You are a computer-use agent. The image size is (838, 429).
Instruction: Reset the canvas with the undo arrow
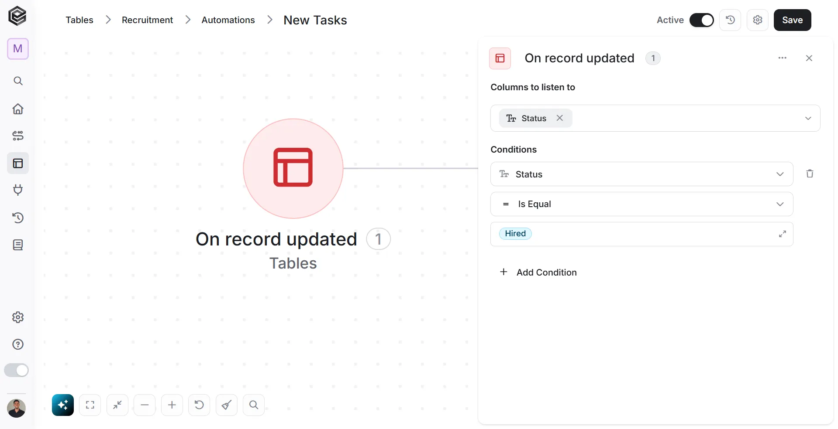(199, 405)
